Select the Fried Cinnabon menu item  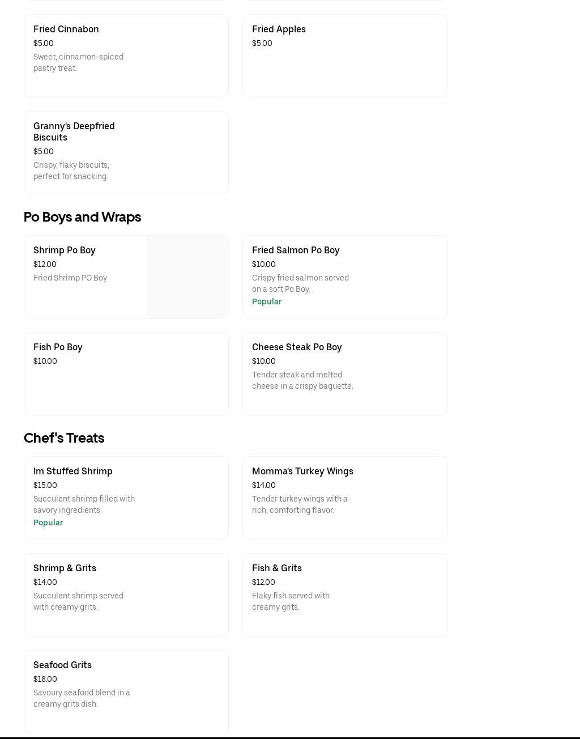[x=126, y=56]
